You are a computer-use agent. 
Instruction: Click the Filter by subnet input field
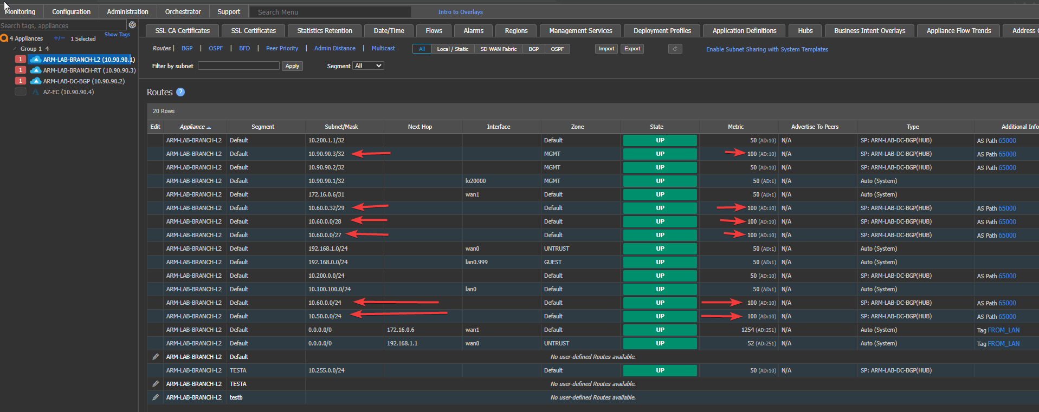pos(238,66)
